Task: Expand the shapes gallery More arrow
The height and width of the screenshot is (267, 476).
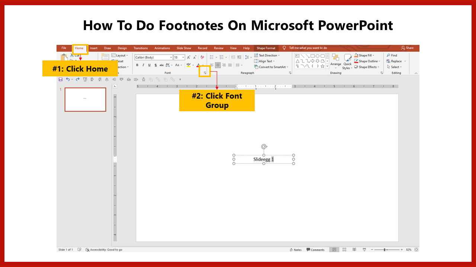Action: point(328,66)
